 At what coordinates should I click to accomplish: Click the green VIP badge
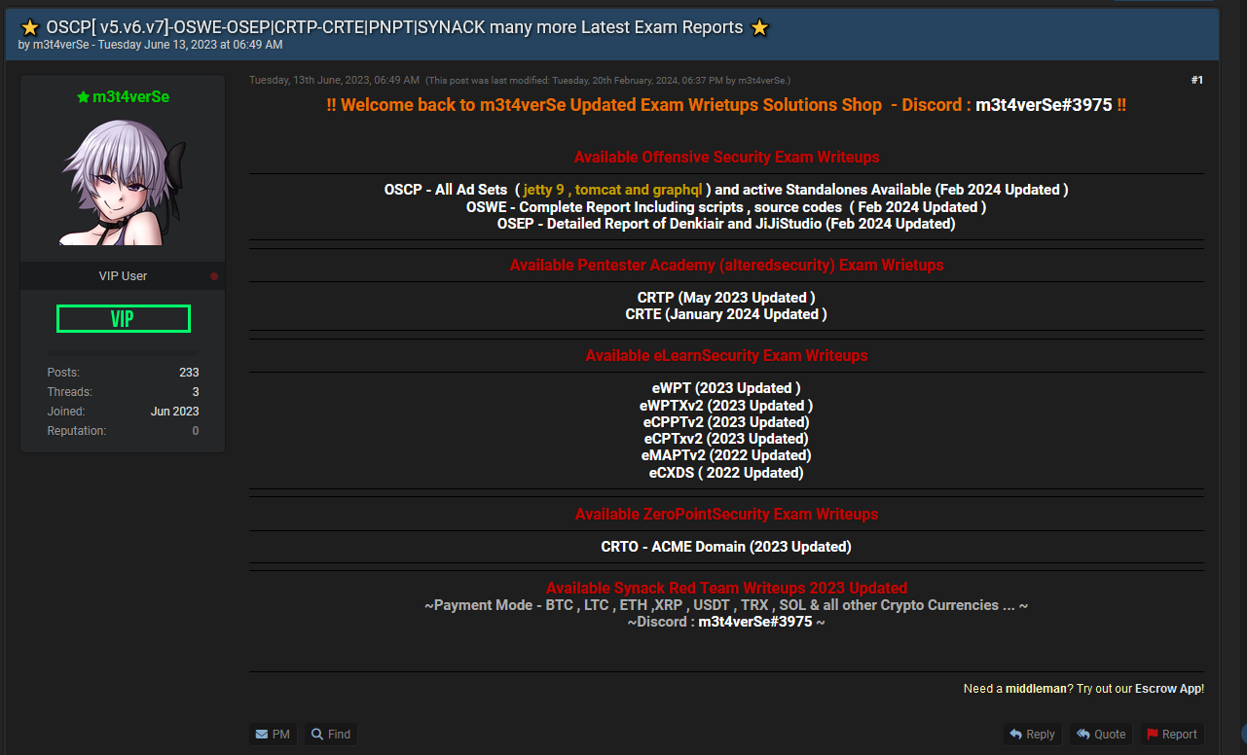tap(123, 318)
